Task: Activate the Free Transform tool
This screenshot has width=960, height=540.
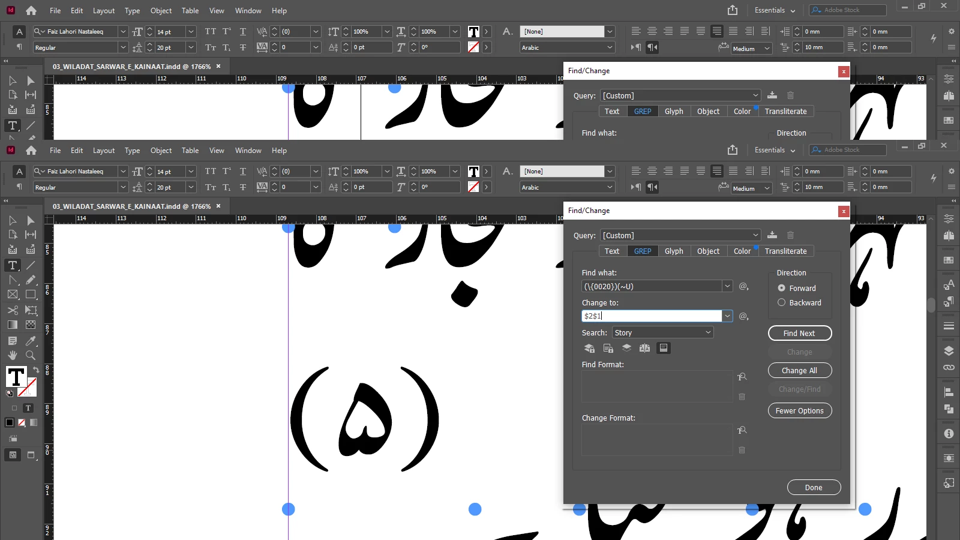Action: coord(31,310)
